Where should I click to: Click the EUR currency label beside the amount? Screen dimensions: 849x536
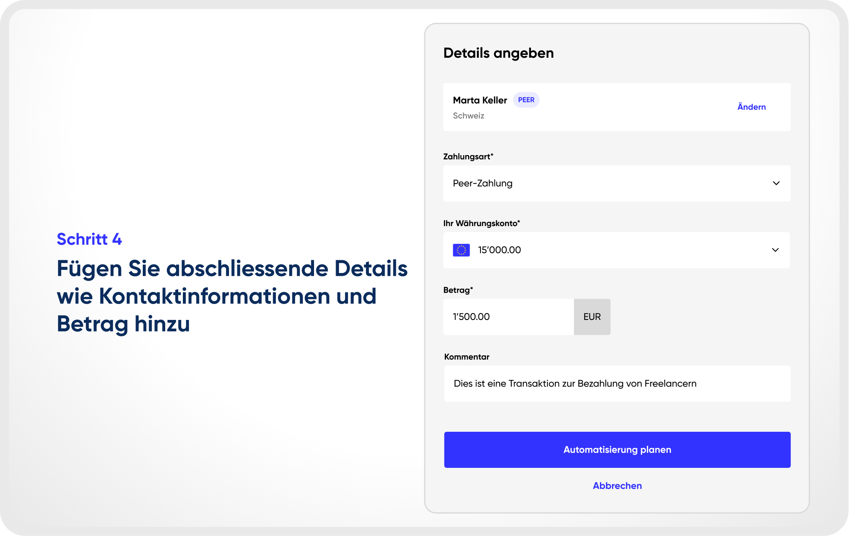tap(592, 317)
